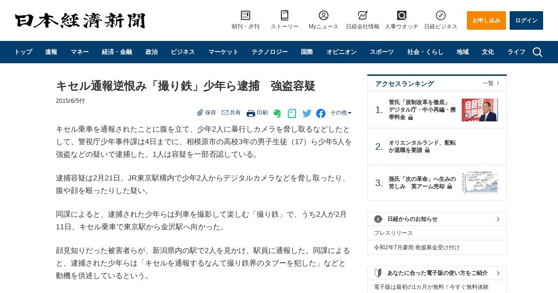Image resolution: width=558 pixels, height=293 pixels.
Task: Open the 日経ビジネス compass icon
Action: click(441, 15)
